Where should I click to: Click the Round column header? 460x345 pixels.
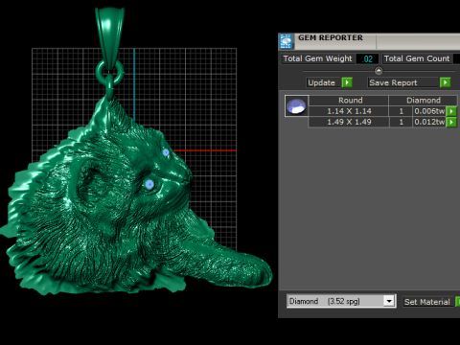349,101
